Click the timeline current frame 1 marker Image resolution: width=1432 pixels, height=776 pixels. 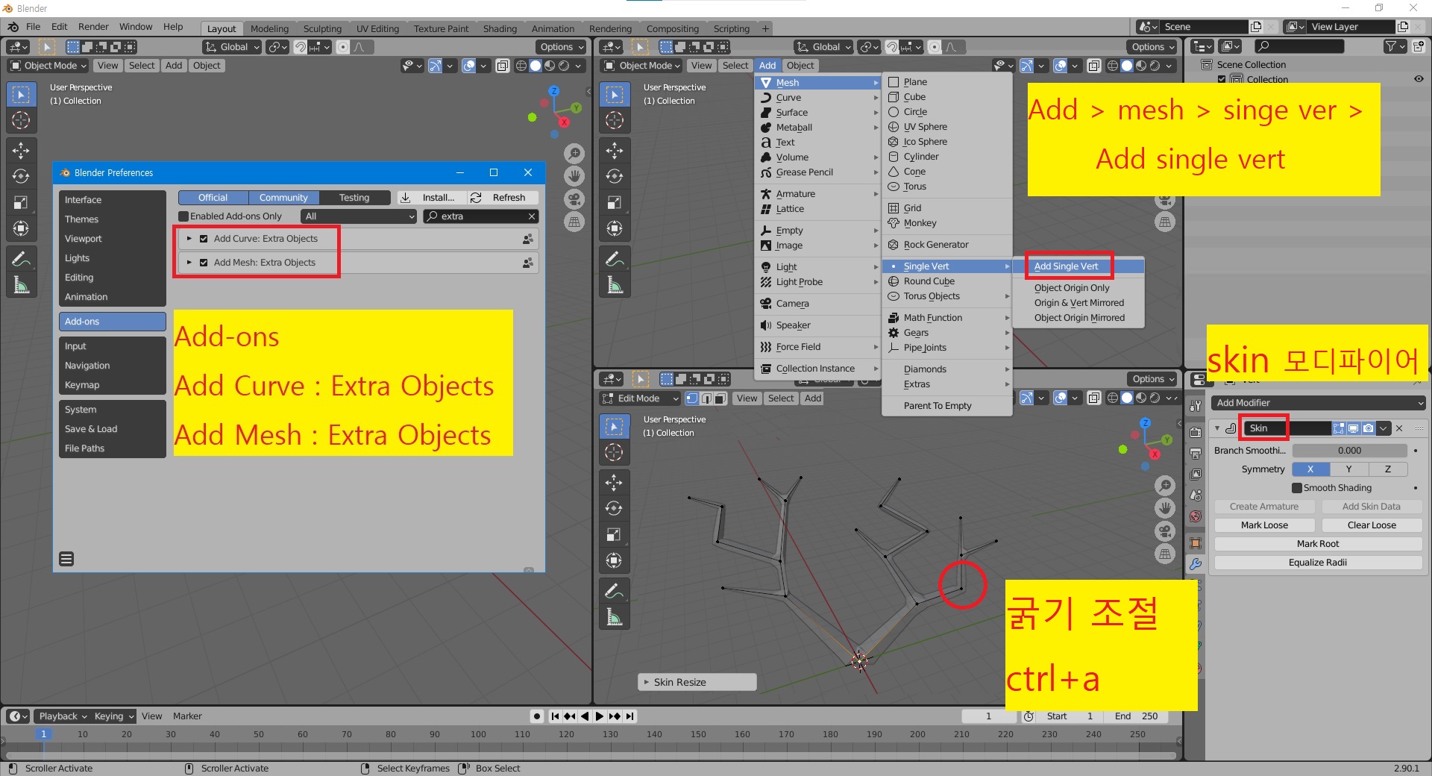tap(43, 734)
